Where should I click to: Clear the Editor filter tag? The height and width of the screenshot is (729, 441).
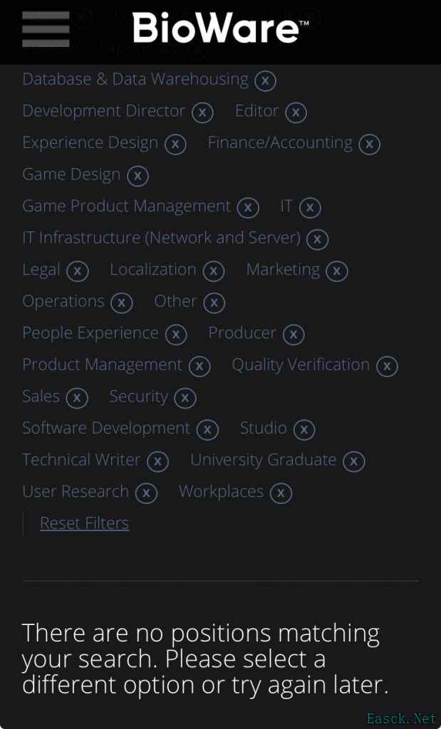click(x=296, y=112)
